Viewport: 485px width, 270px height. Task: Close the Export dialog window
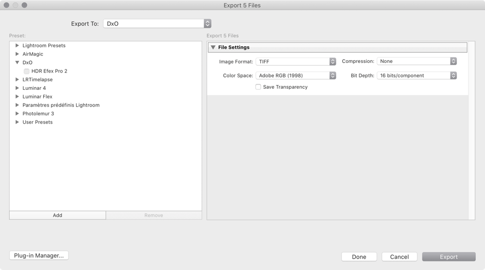click(x=6, y=5)
